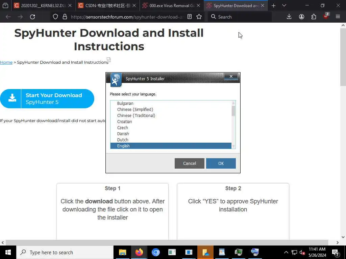Close the CSDN tab
The height and width of the screenshot is (259, 346).
134,6
